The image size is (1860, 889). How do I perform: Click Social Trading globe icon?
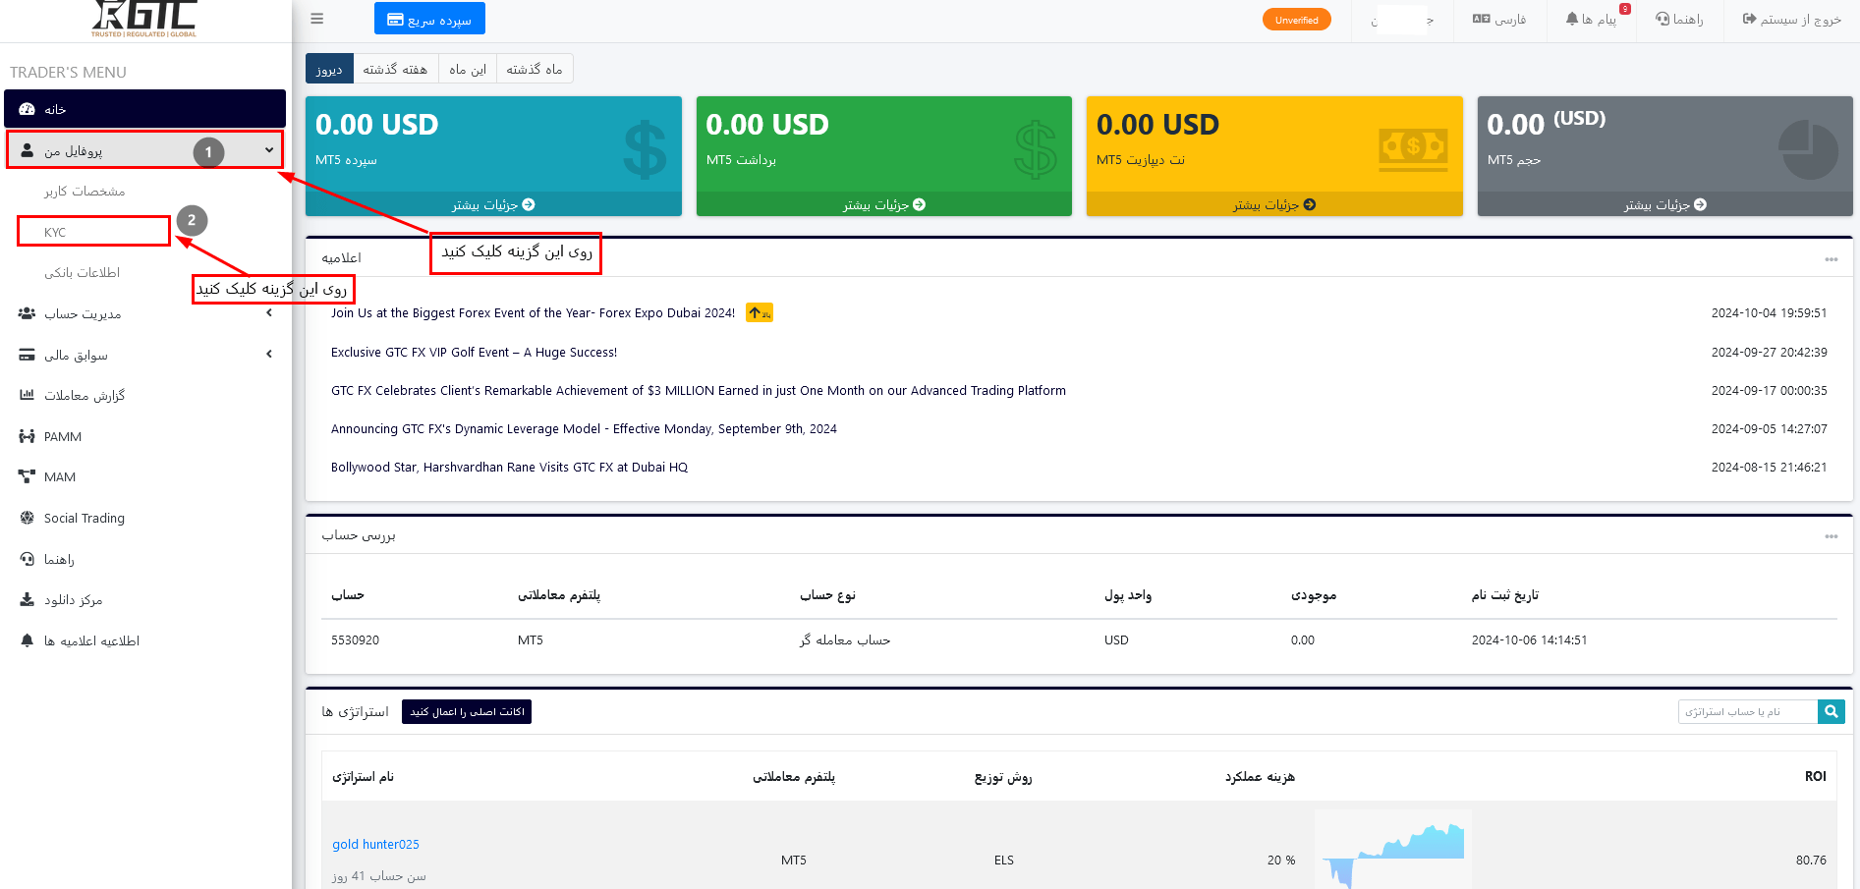(x=27, y=518)
